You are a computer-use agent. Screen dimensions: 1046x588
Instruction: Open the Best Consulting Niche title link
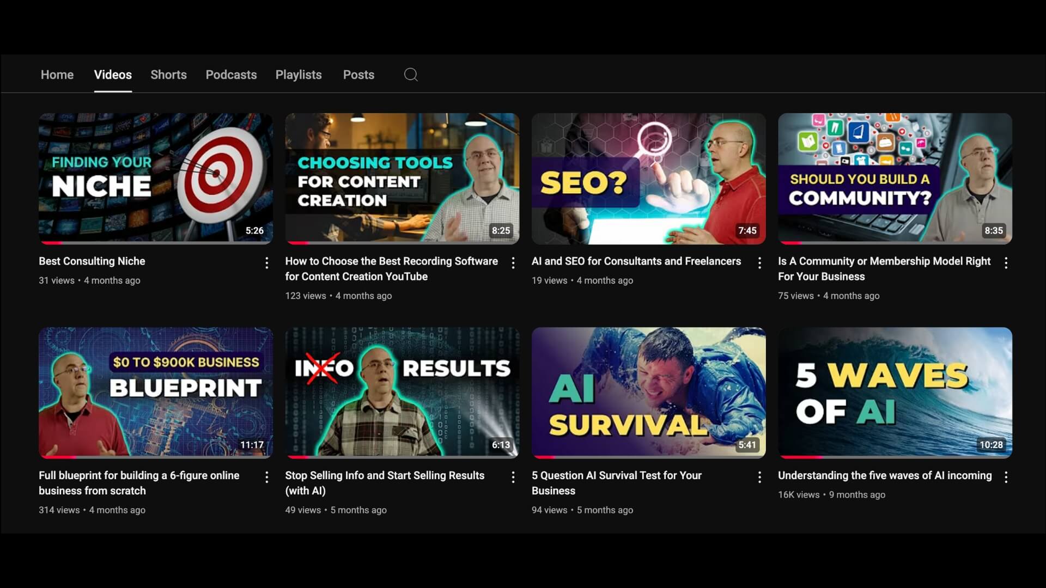coord(92,261)
